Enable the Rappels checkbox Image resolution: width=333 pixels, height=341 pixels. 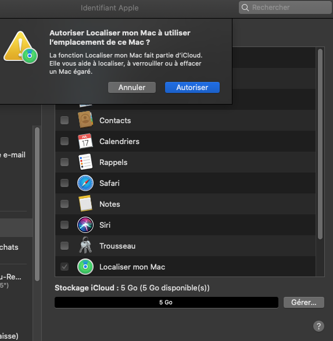(65, 162)
